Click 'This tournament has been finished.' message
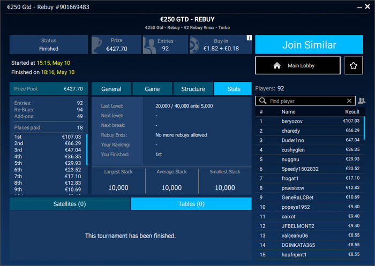 tap(130, 236)
